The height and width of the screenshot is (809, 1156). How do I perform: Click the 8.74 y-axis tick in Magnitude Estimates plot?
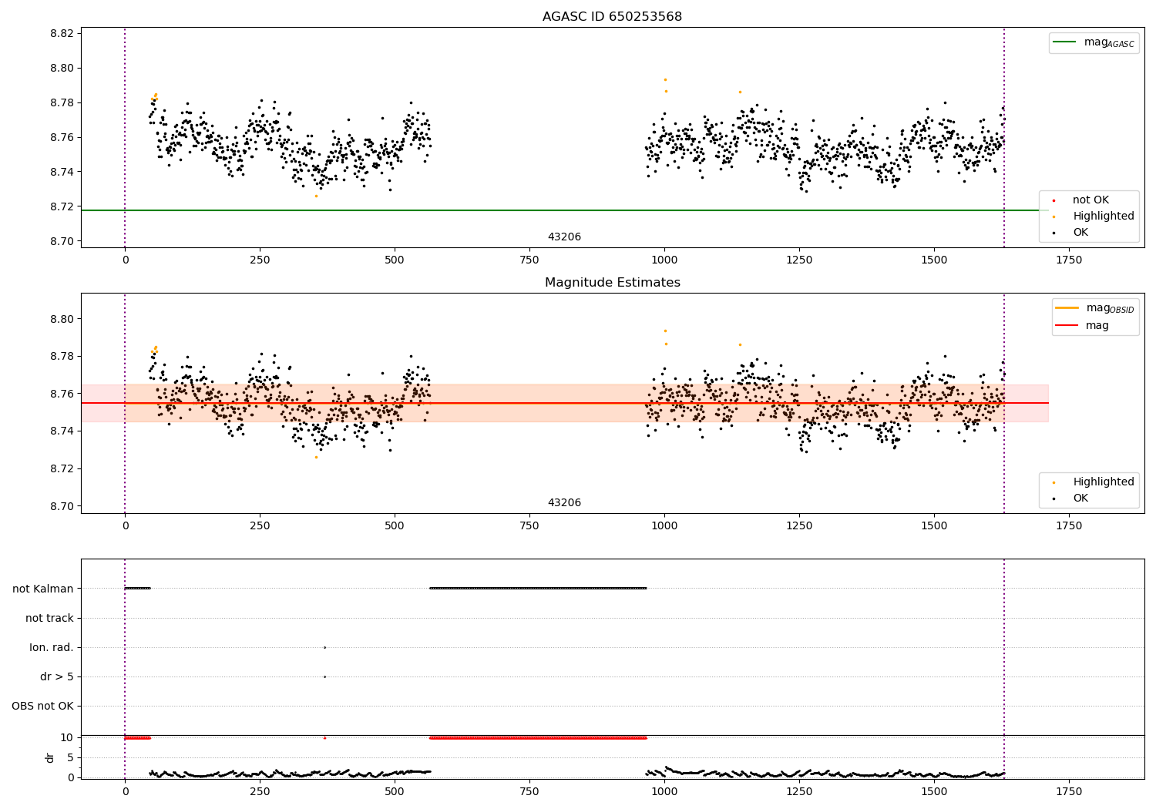(x=62, y=431)
